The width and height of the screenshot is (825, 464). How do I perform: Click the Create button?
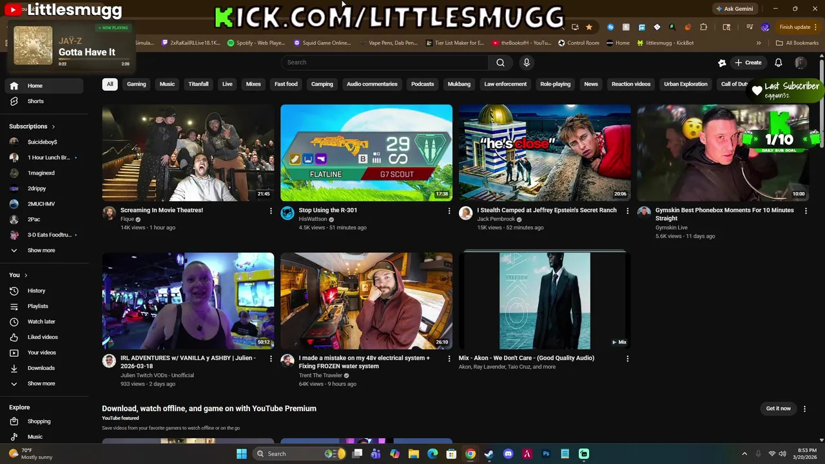click(x=748, y=63)
